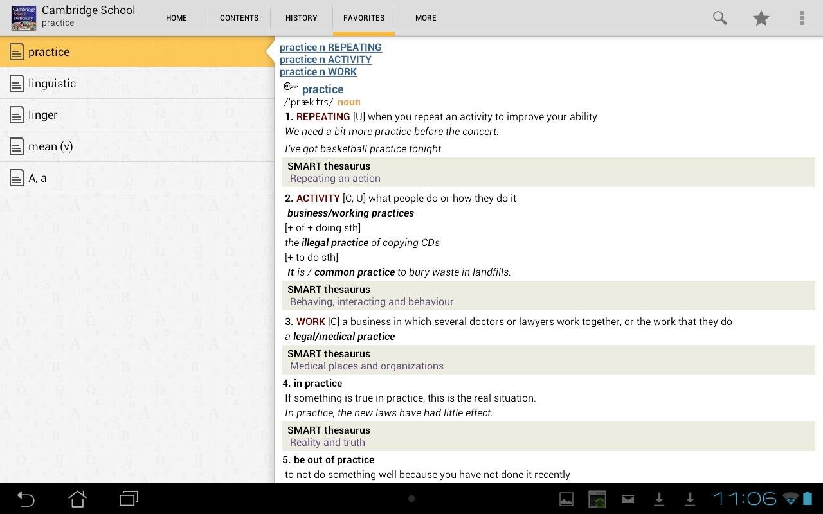Switch to the CONTENTS tab

tap(239, 18)
